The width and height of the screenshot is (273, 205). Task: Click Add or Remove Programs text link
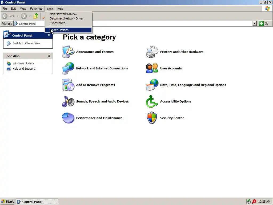point(96,85)
